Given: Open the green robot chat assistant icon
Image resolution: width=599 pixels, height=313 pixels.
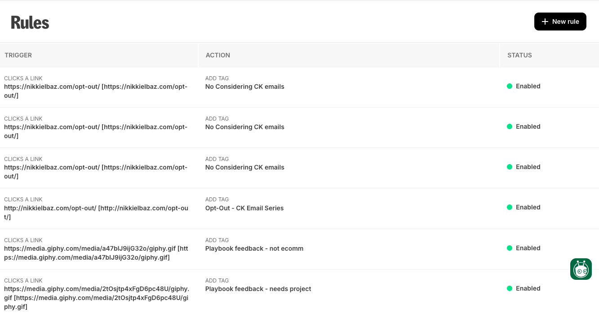Looking at the screenshot, I should 581,269.
